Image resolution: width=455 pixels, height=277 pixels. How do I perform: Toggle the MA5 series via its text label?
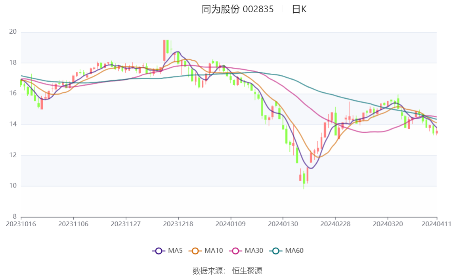(x=175, y=251)
